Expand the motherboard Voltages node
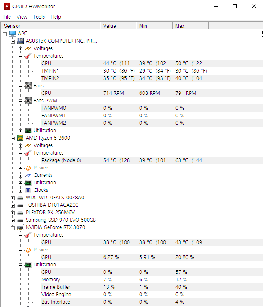The width and height of the screenshot is (263, 307). (20, 49)
